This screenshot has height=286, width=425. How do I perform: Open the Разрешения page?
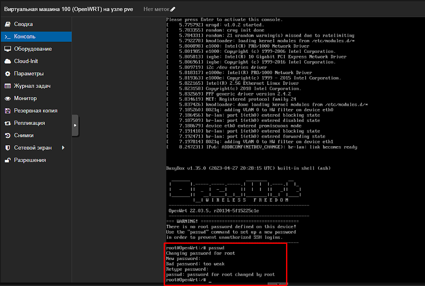point(36,160)
